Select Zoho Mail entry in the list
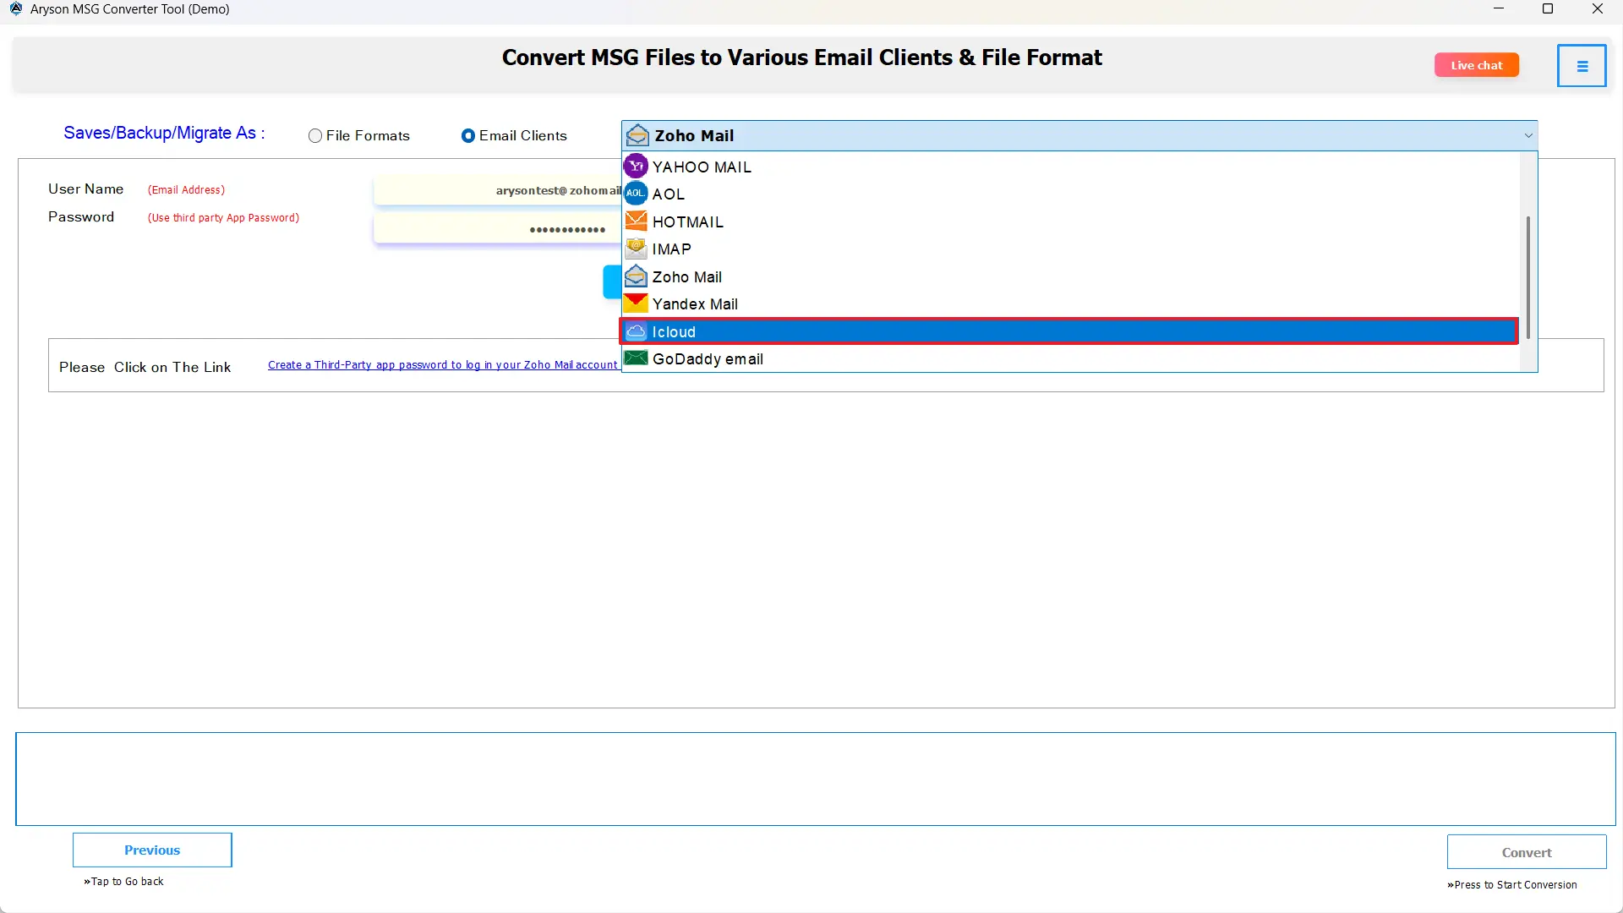Image resolution: width=1623 pixels, height=913 pixels. point(1071,276)
